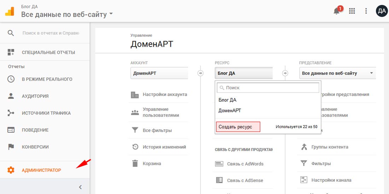Open Группы контента link

click(x=330, y=147)
